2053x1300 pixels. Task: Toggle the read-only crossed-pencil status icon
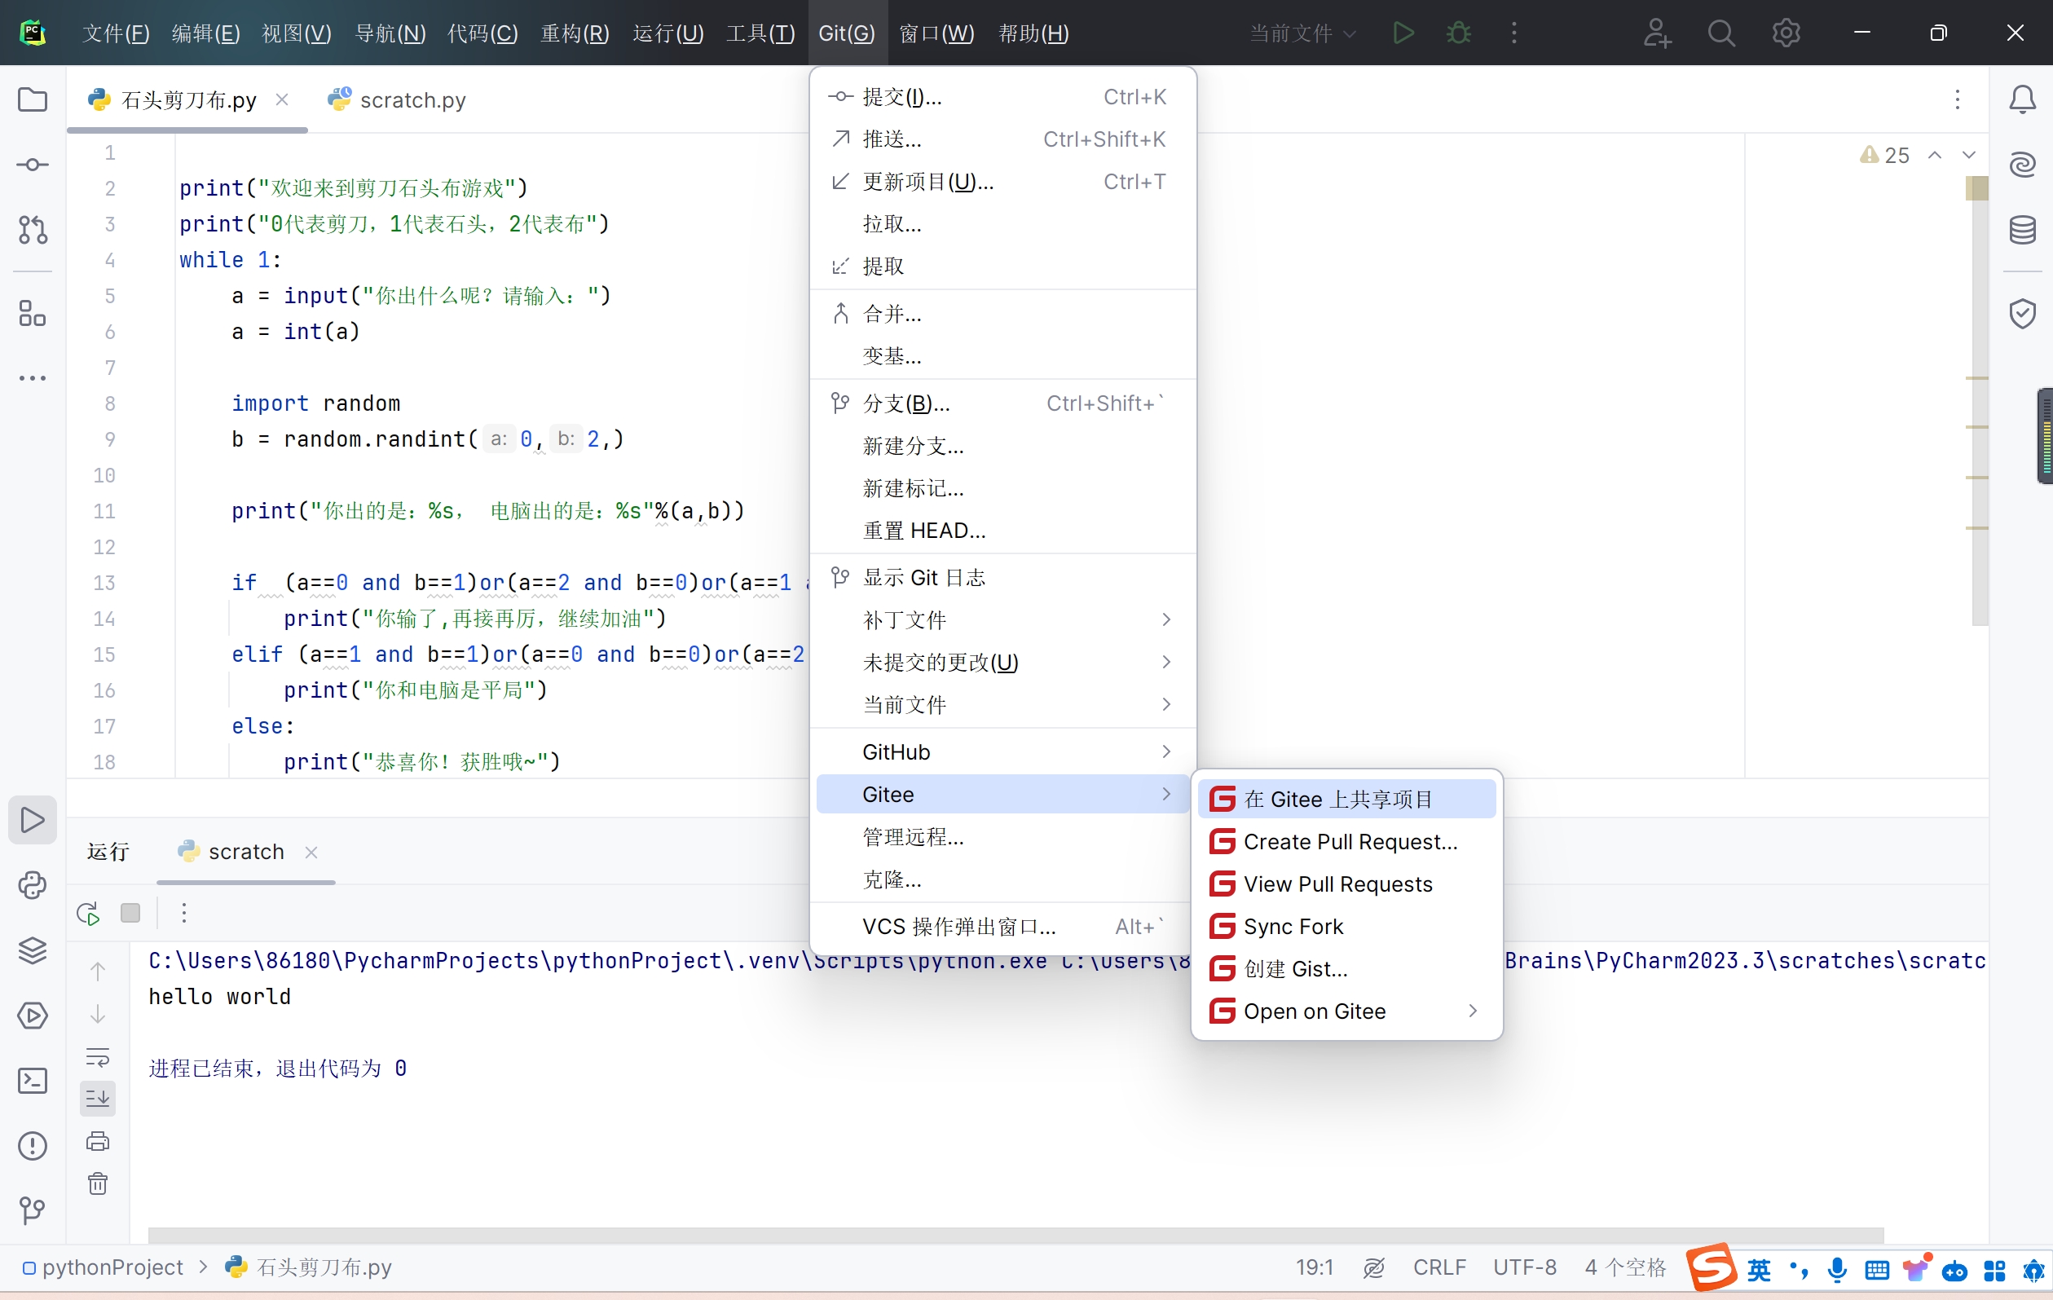1373,1267
